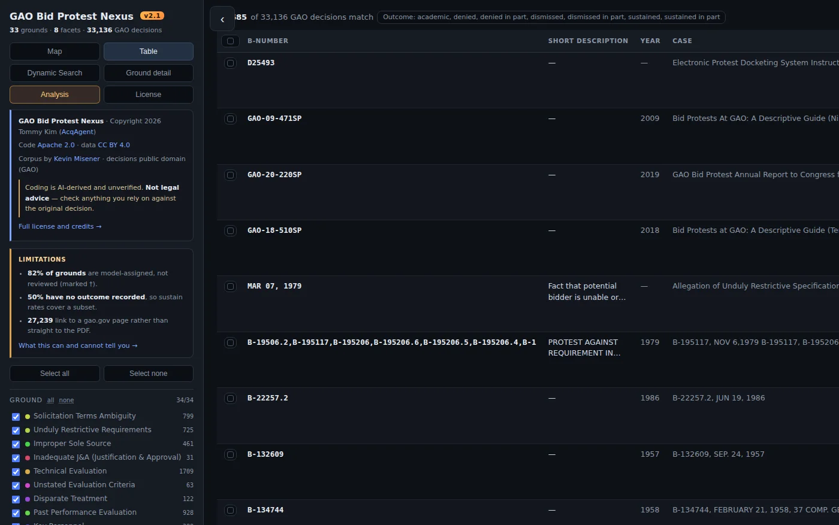Open the Table view tab
839x525 pixels.
point(149,51)
